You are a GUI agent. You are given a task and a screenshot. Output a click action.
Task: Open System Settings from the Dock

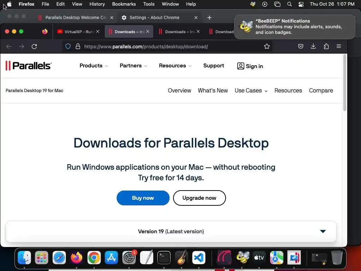coord(129,257)
